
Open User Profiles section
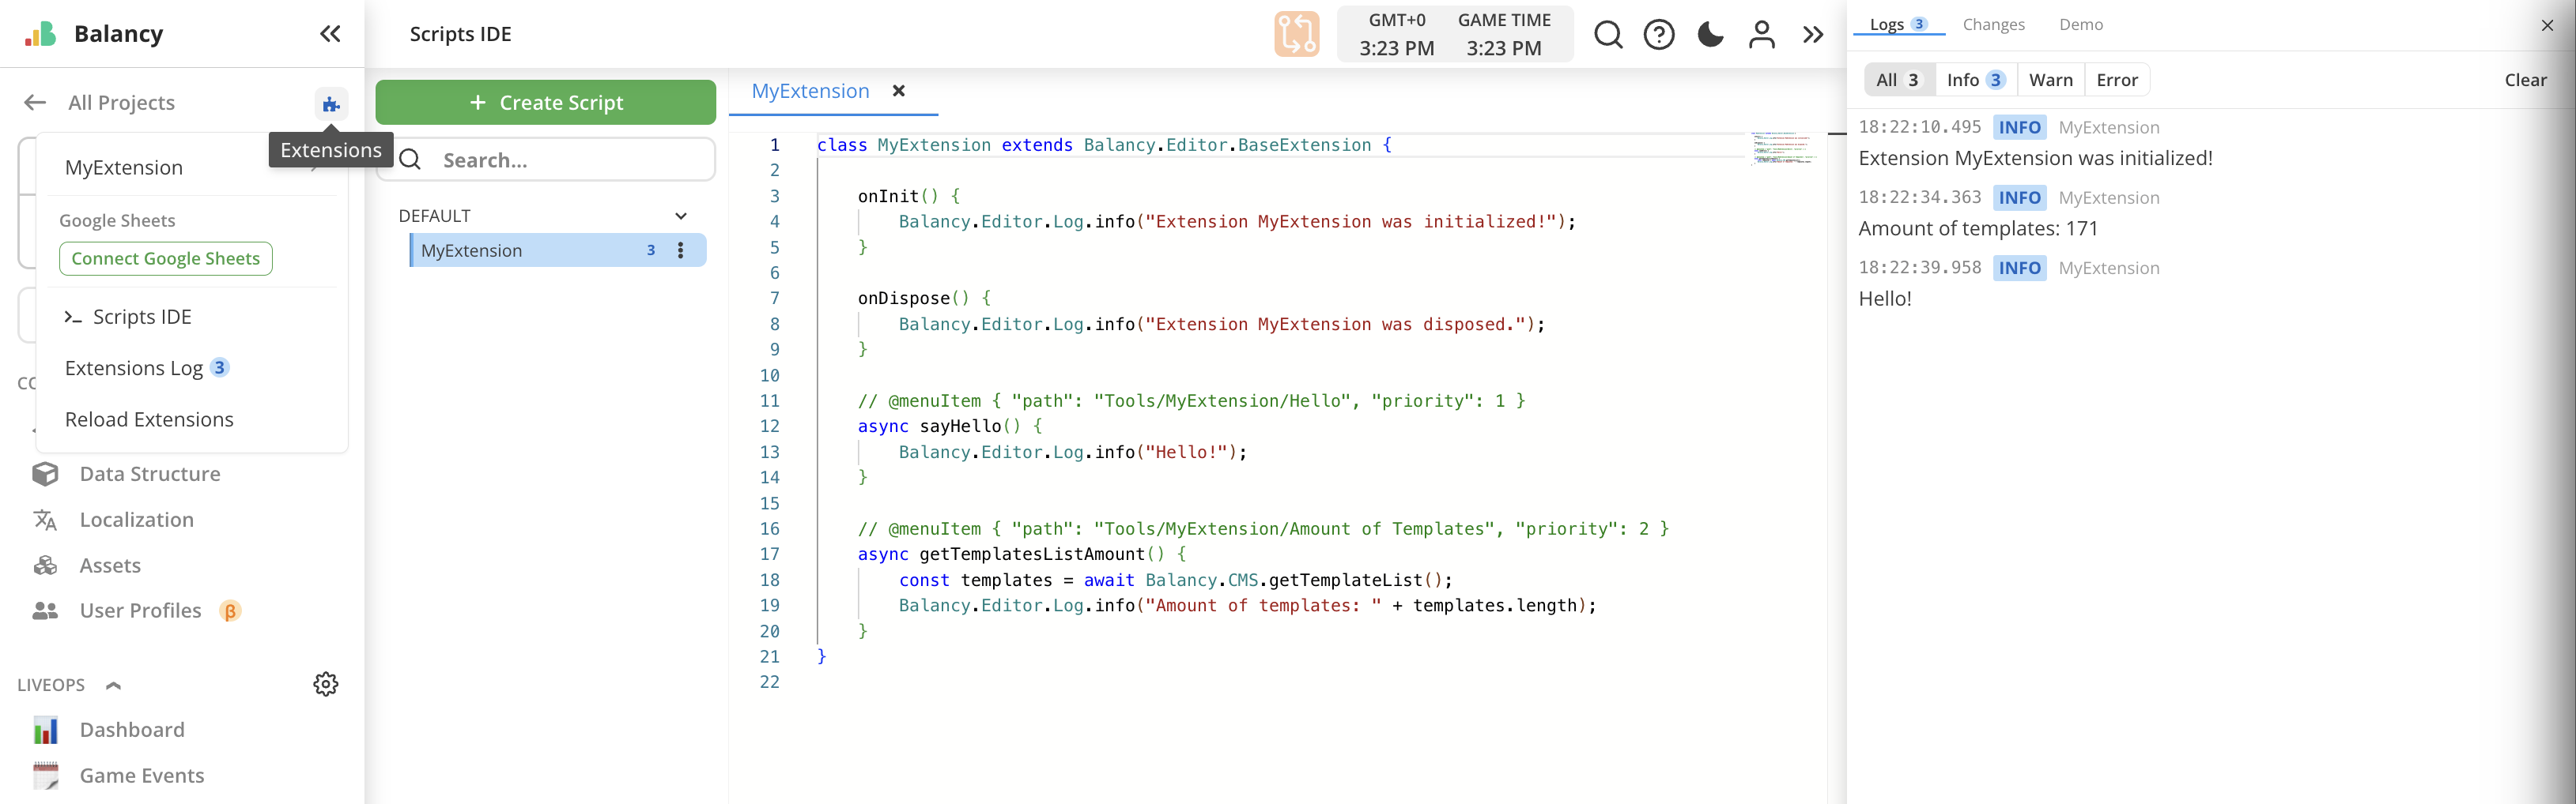pyautogui.click(x=140, y=611)
